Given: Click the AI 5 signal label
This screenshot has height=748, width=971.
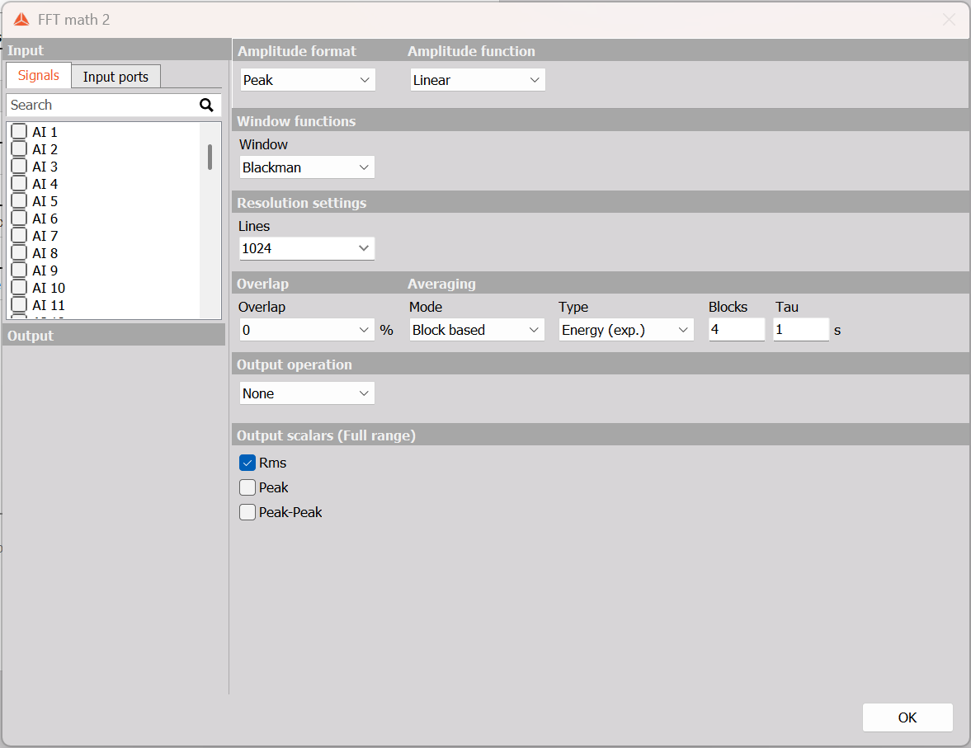Looking at the screenshot, I should (45, 201).
